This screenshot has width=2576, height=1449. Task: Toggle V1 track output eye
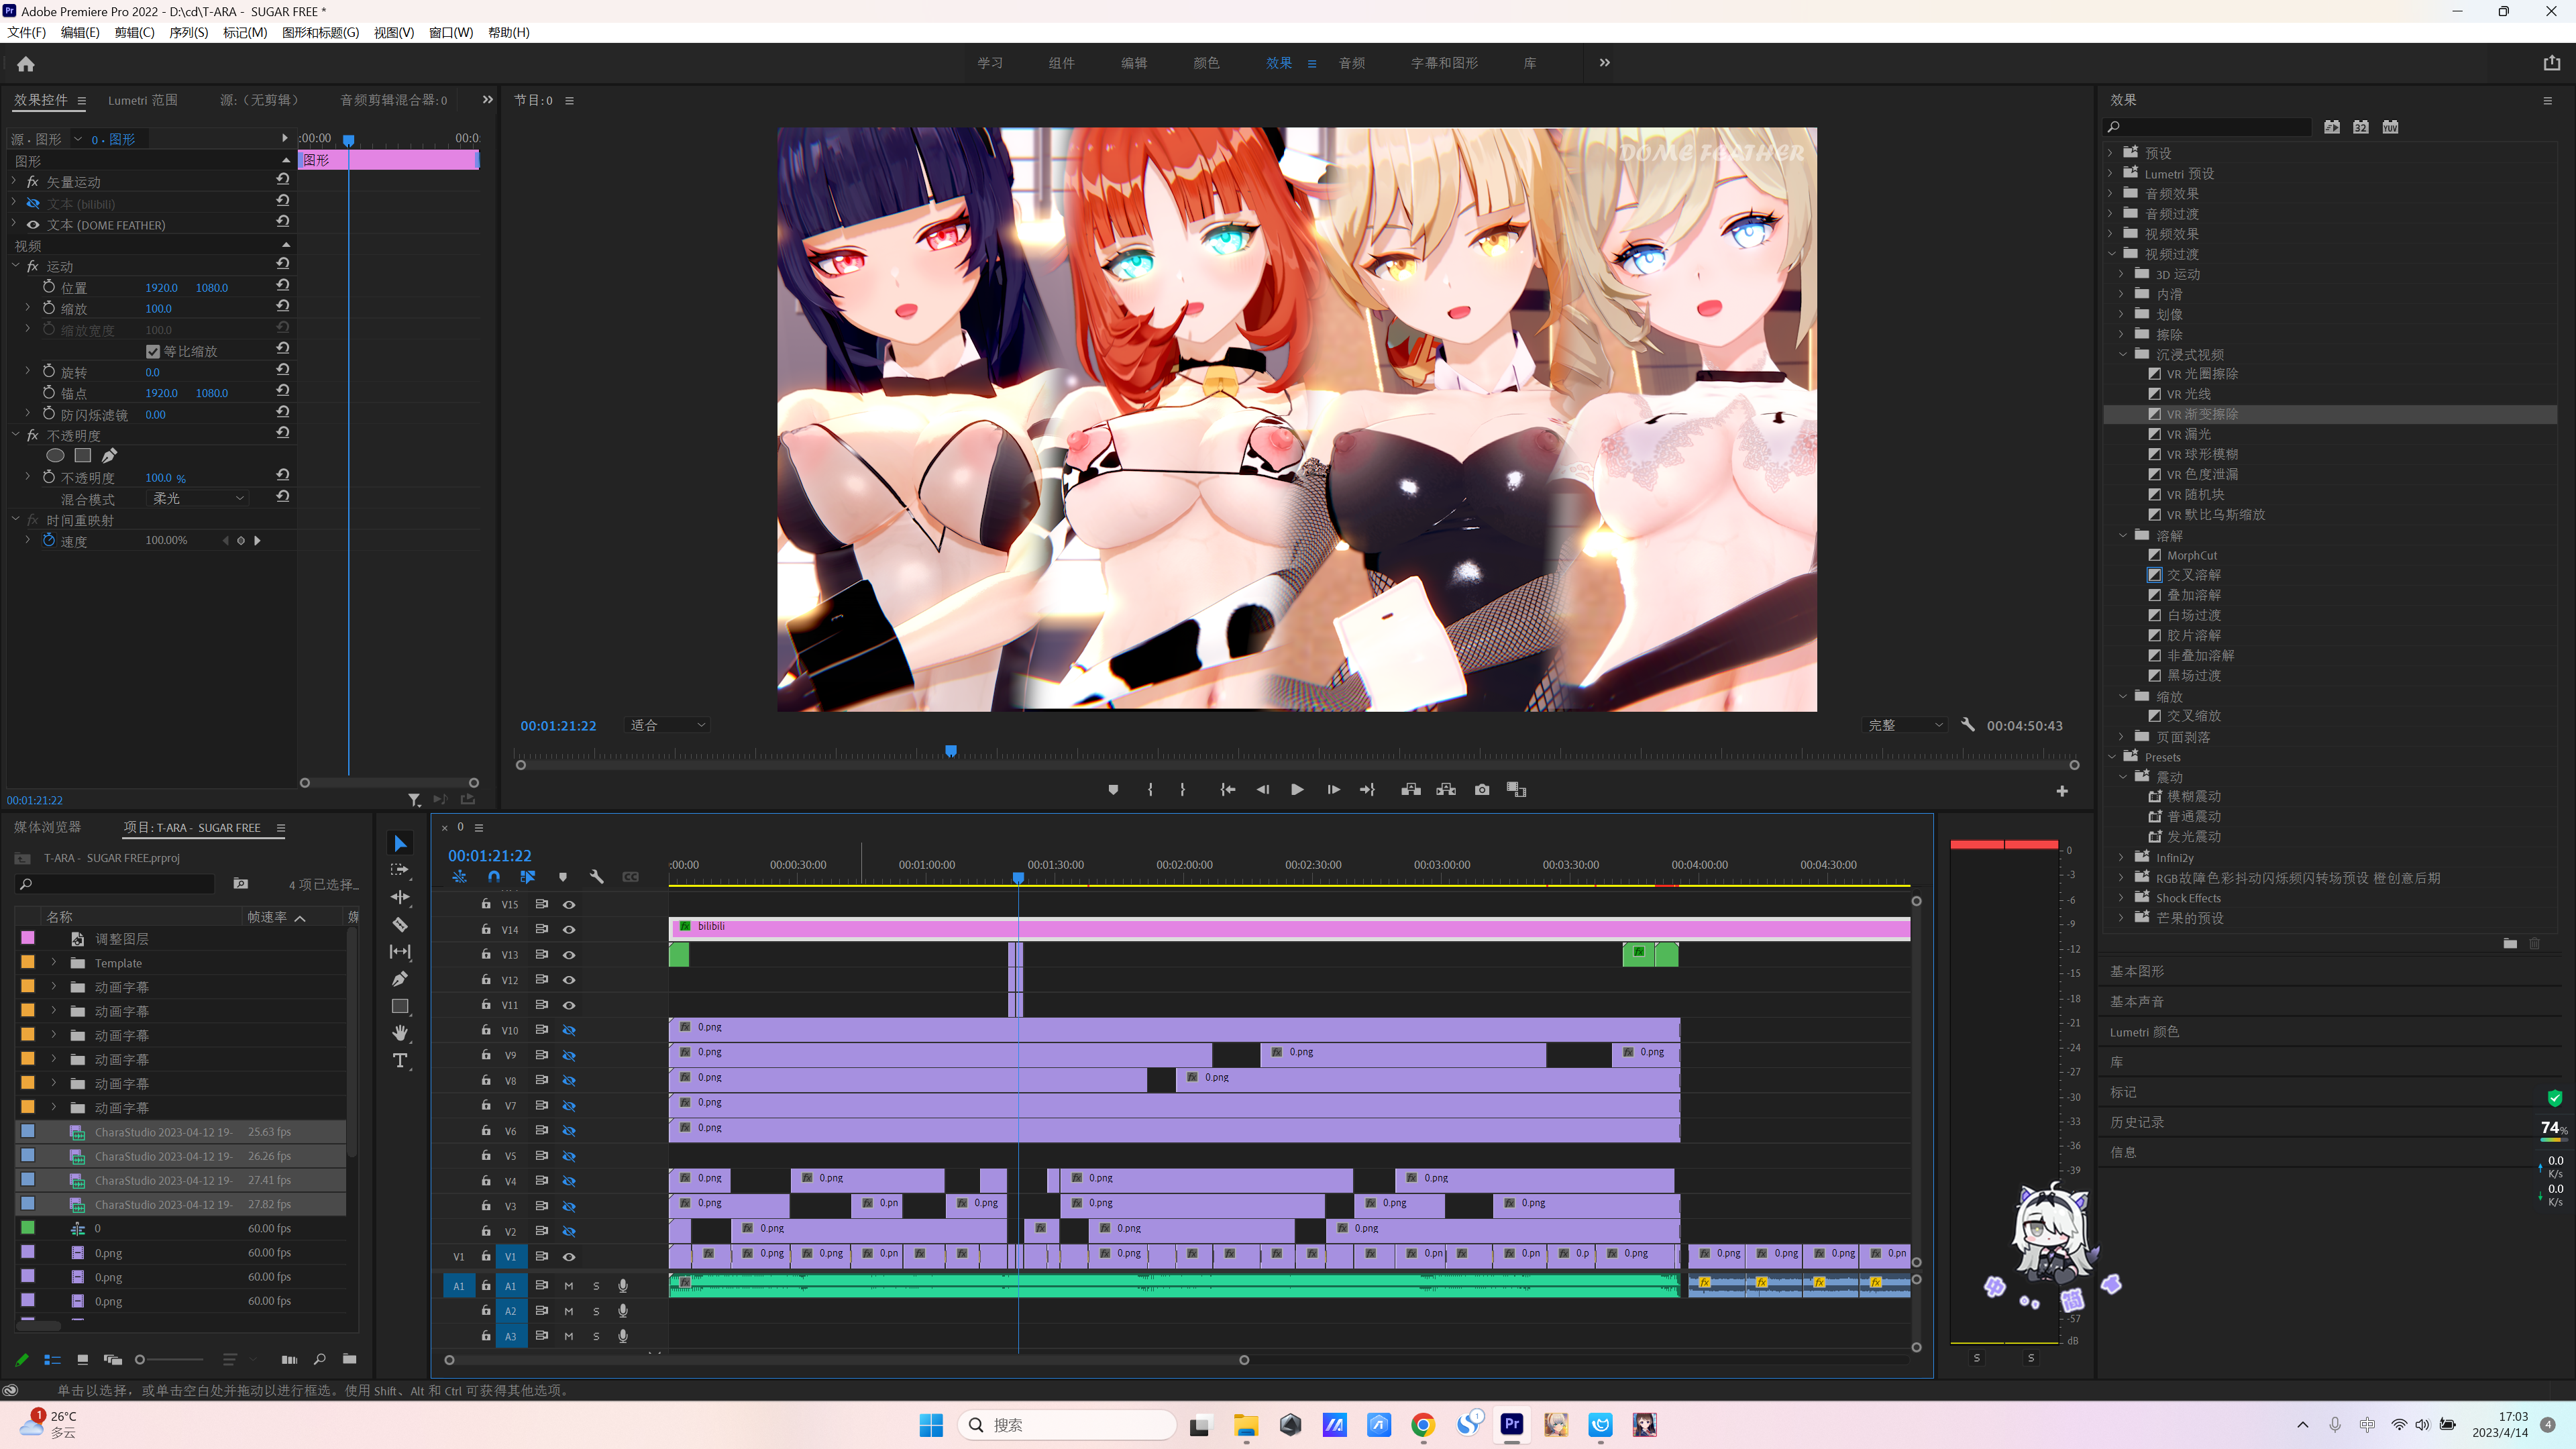tap(569, 1257)
